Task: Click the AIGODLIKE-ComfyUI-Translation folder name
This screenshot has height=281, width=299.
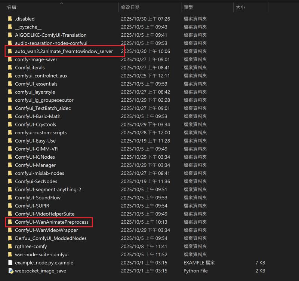Action: pos(51,35)
